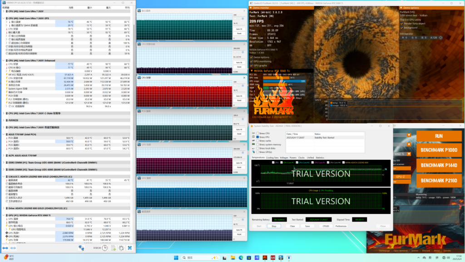Collapse the Demo monitor panel in FurMark
Screen dimensions: 465x262
(x=251, y=8)
